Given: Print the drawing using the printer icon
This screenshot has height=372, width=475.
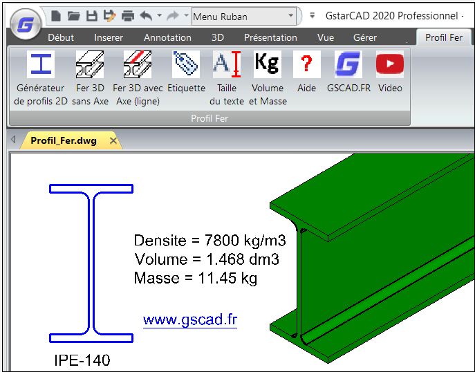Looking at the screenshot, I should point(128,16).
